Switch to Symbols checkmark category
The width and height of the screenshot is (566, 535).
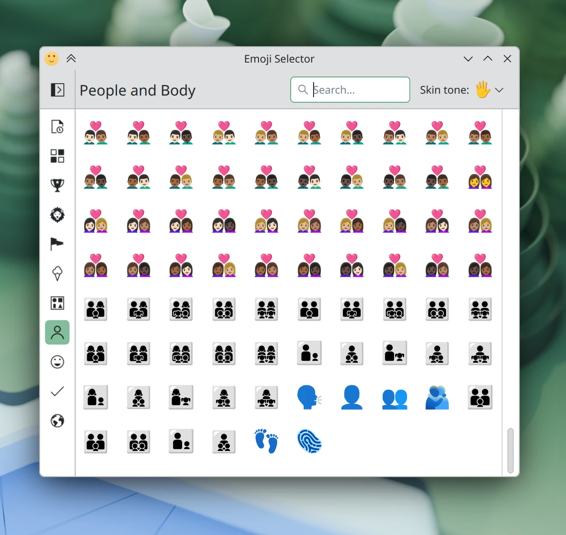57,391
